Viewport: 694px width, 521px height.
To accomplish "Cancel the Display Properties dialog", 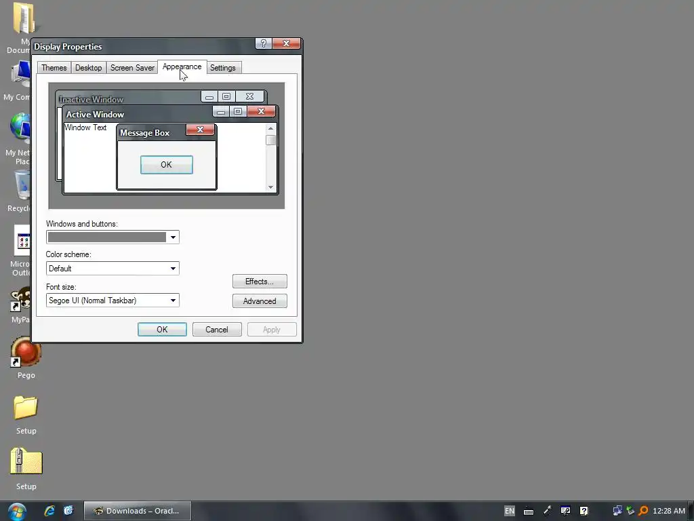I will click(217, 330).
